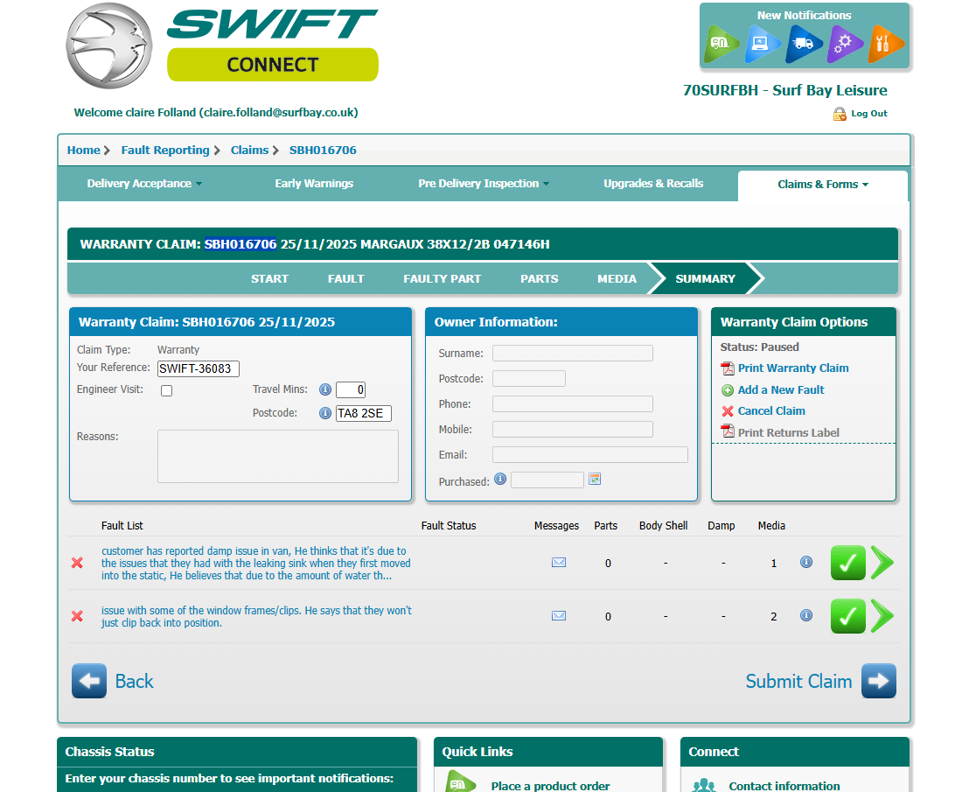This screenshot has height=792, width=969.
Task: Open the damp issue fault with the green arrow
Action: click(882, 563)
